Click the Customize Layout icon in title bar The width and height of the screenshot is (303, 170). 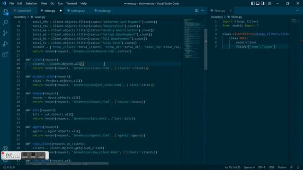269,3
